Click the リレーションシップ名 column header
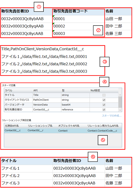This screenshot has height=188, width=134. click(x=40, y=126)
